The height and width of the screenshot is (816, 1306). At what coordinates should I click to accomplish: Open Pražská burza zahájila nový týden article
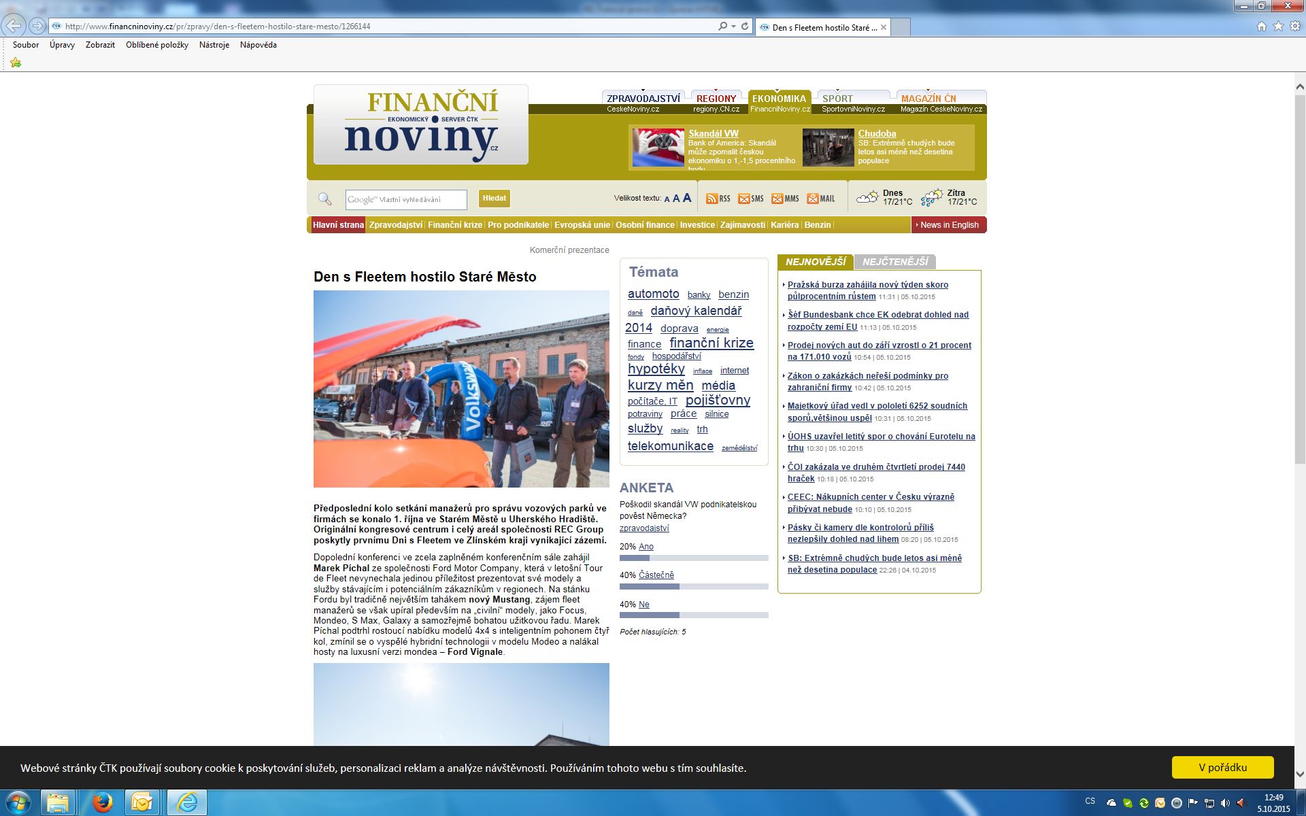867,290
